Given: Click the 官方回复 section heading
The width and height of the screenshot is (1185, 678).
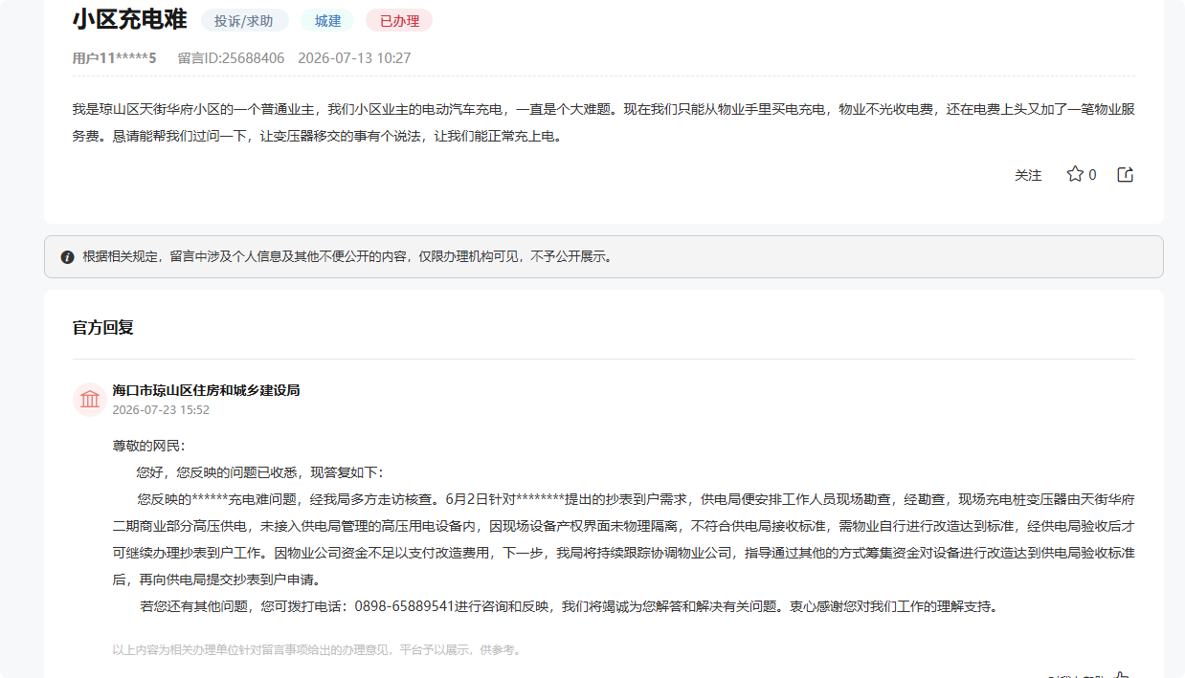Looking at the screenshot, I should [x=103, y=327].
